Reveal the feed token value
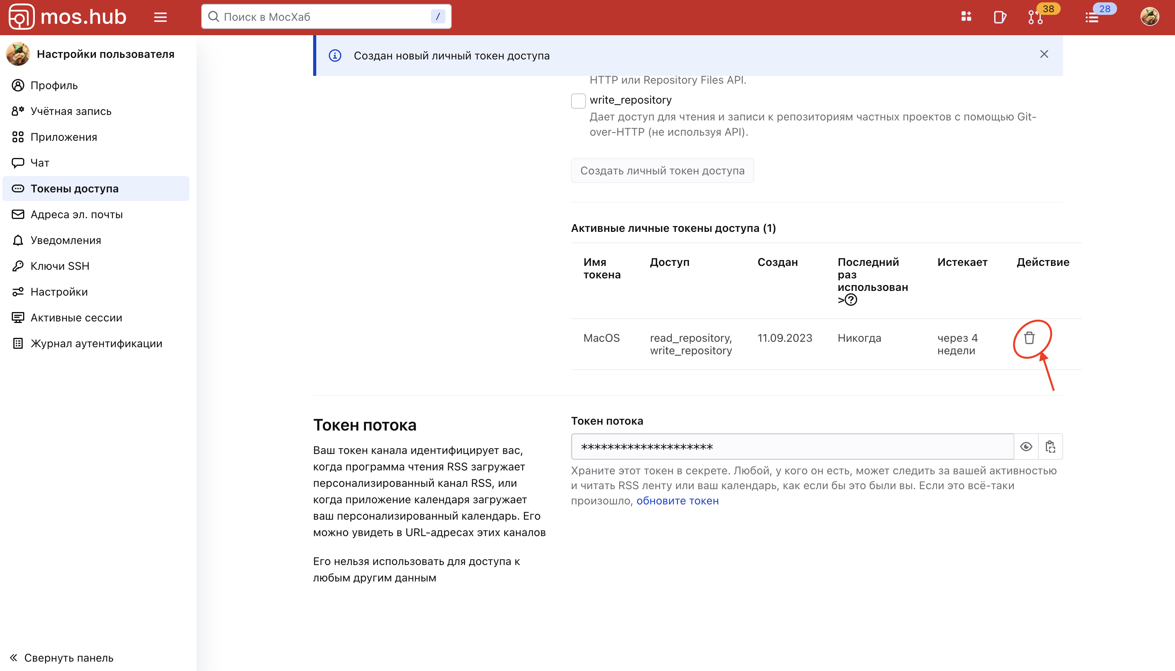The height and width of the screenshot is (671, 1175). [x=1026, y=447]
